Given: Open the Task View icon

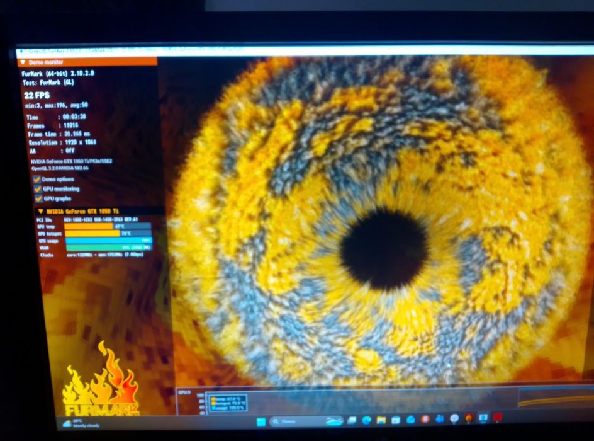Looking at the screenshot, I should point(352,420).
